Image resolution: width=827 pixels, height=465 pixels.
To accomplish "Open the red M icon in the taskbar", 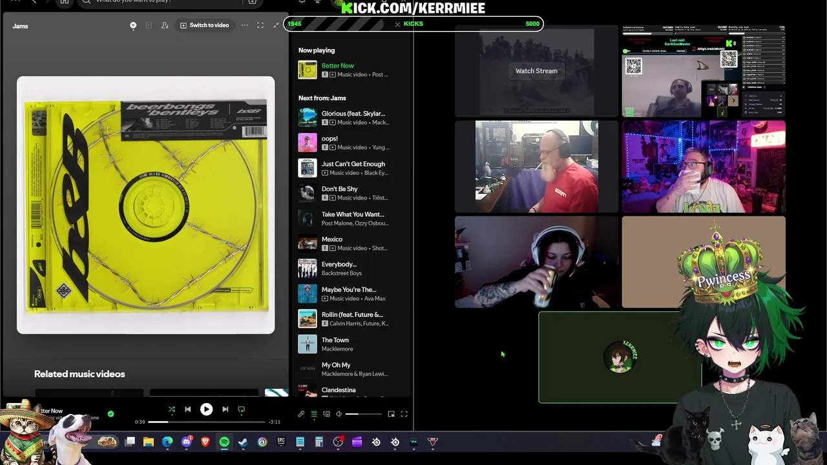I will pyautogui.click(x=433, y=442).
